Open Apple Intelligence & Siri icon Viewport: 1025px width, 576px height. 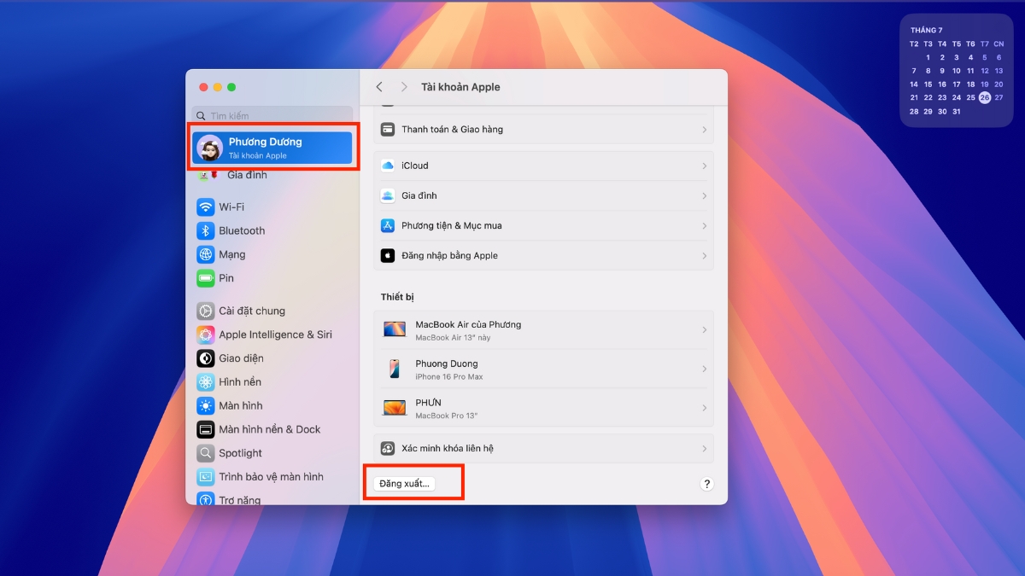click(205, 335)
